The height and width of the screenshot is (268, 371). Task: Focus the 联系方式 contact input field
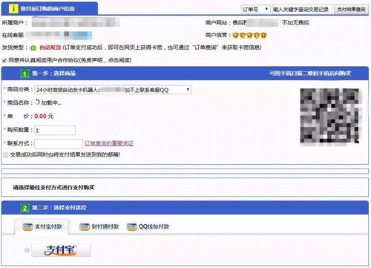[x=59, y=144]
